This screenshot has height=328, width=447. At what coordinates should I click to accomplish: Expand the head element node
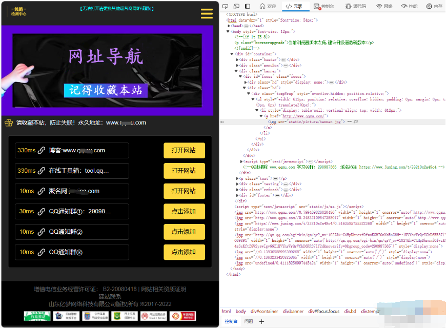(229, 26)
